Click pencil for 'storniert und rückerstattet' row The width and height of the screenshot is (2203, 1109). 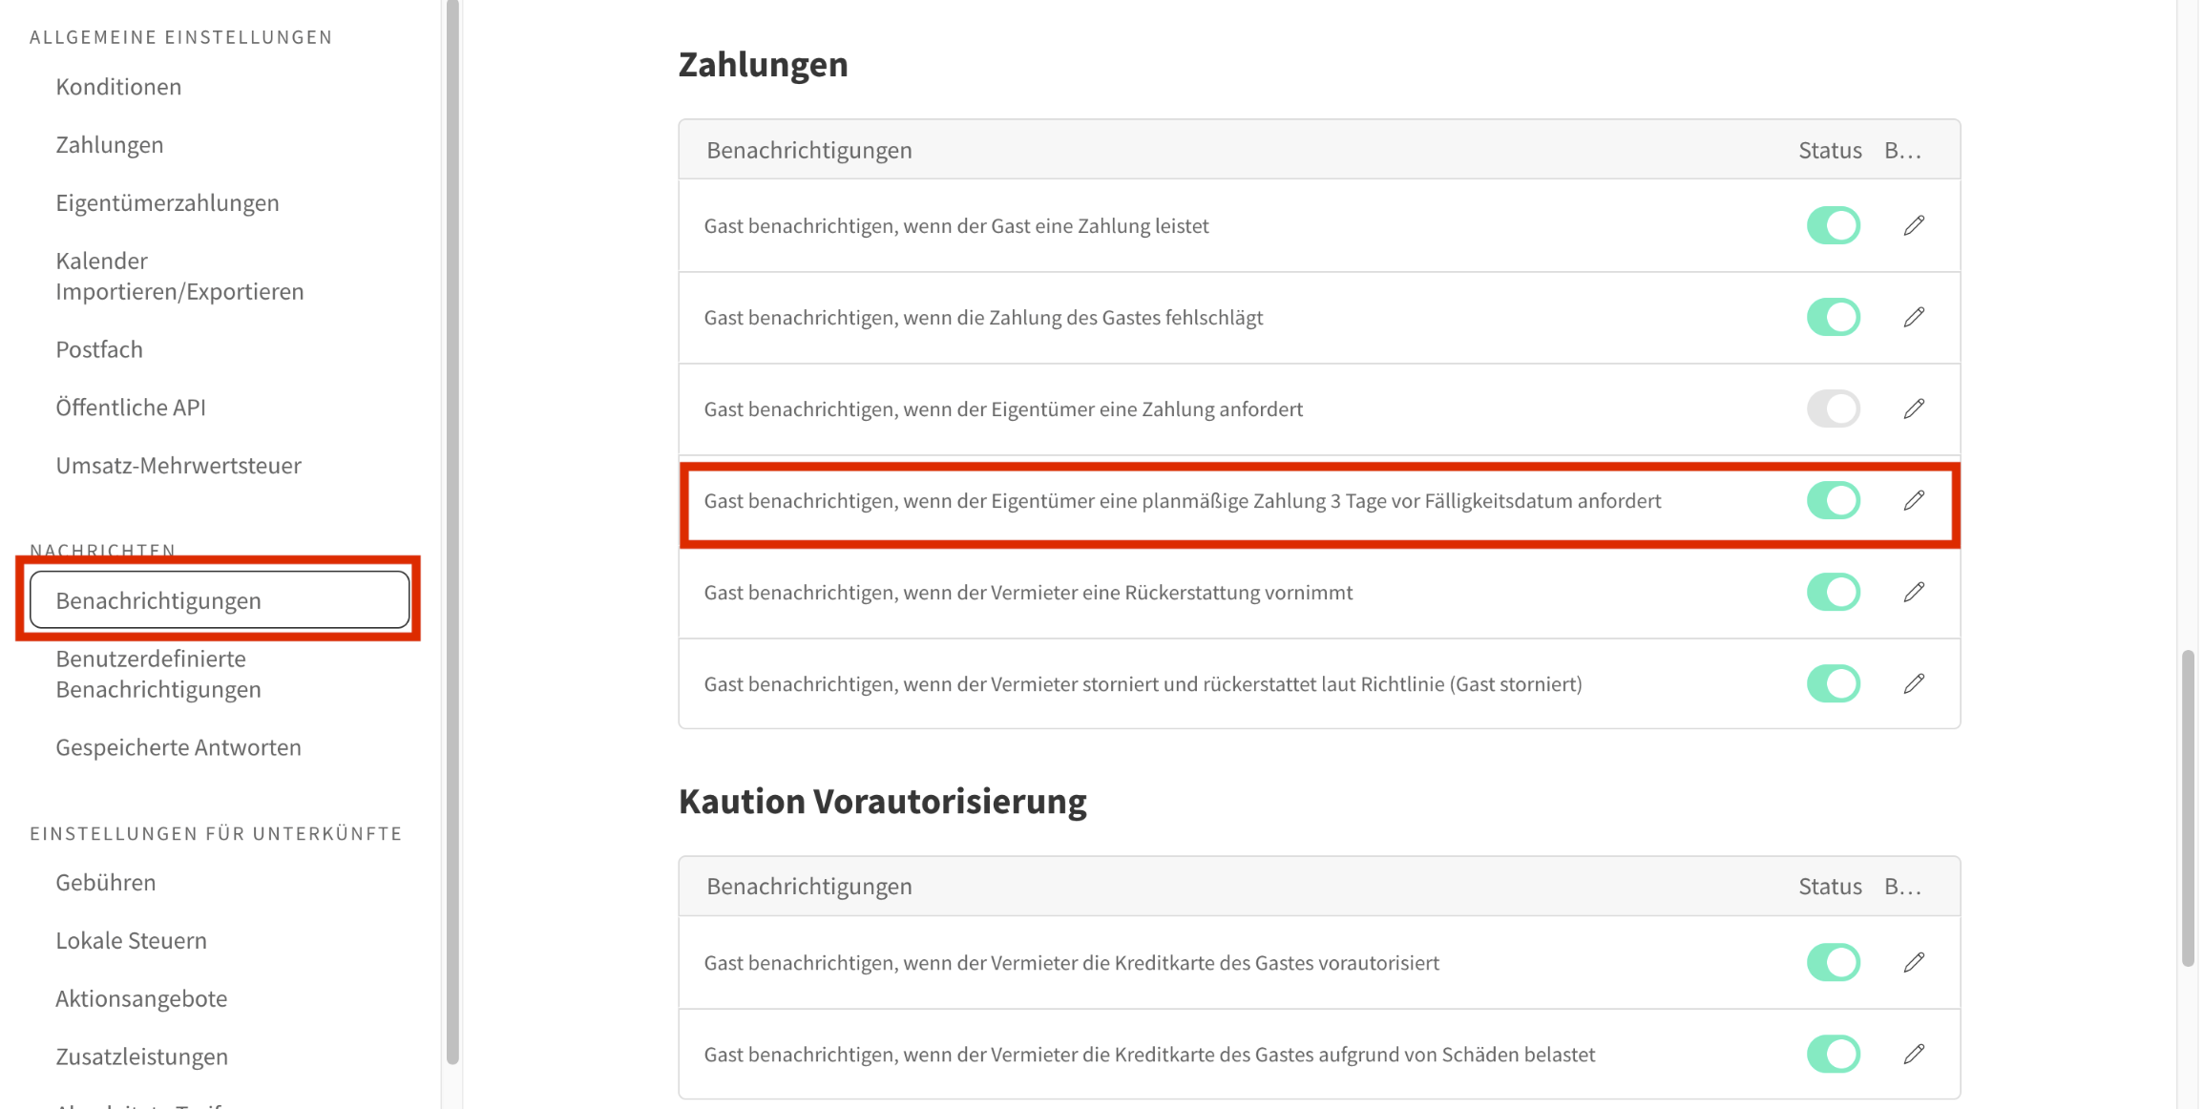click(1913, 684)
